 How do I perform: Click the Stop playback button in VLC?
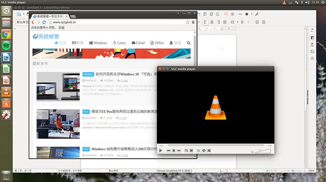[x=173, y=150]
